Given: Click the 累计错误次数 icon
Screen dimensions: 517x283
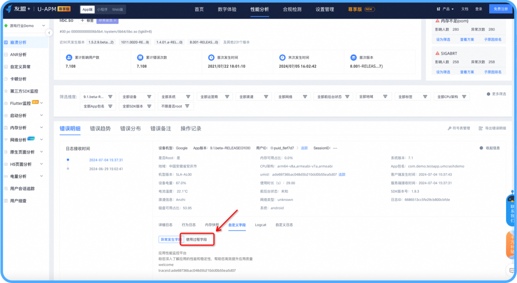Looking at the screenshot, I should coord(140,58).
